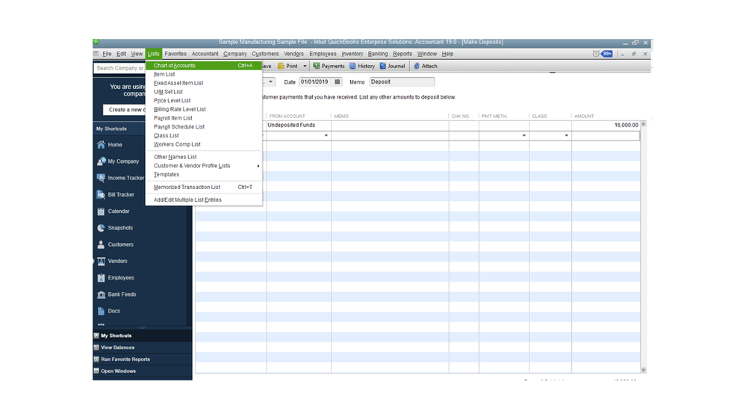Viewport: 746px width, 420px height.
Task: Open the Pmt Meth. dropdown in second row
Action: (523, 136)
